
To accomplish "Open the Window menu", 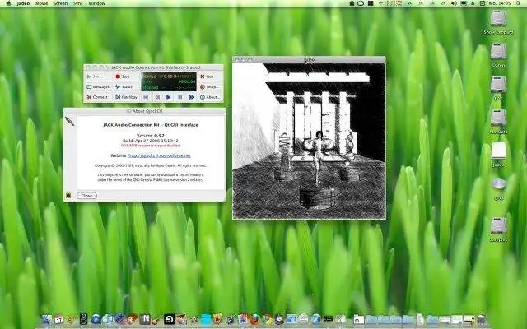I will [x=97, y=3].
